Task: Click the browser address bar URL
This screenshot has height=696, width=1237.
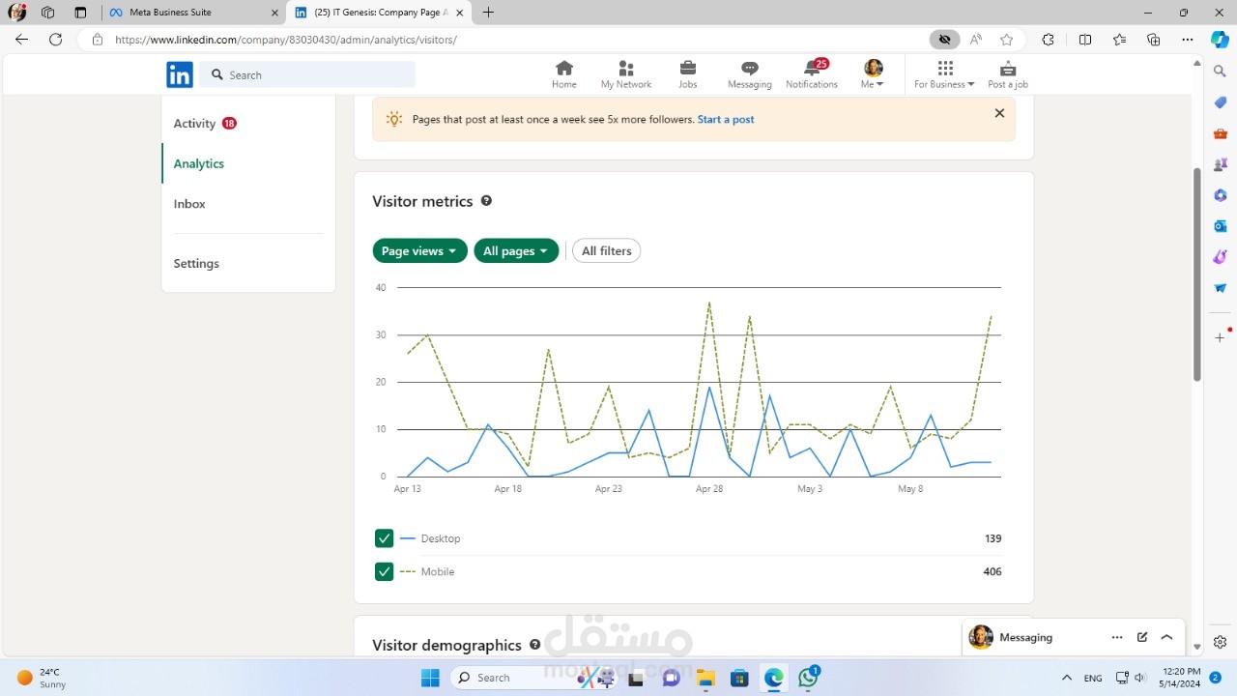Action: pyautogui.click(x=285, y=40)
